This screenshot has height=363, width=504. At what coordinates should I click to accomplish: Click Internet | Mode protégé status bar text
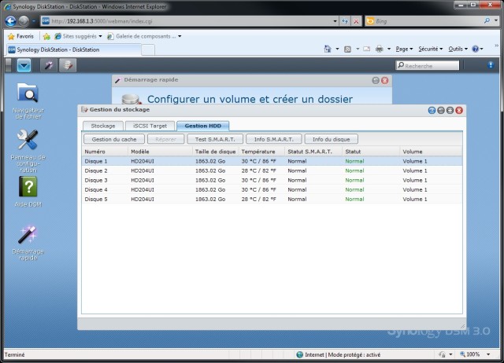point(343,354)
